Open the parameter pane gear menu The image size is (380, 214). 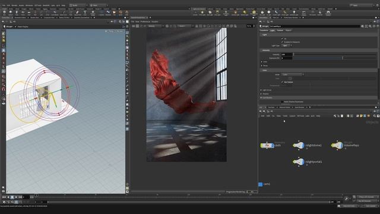pyautogui.click(x=362, y=26)
